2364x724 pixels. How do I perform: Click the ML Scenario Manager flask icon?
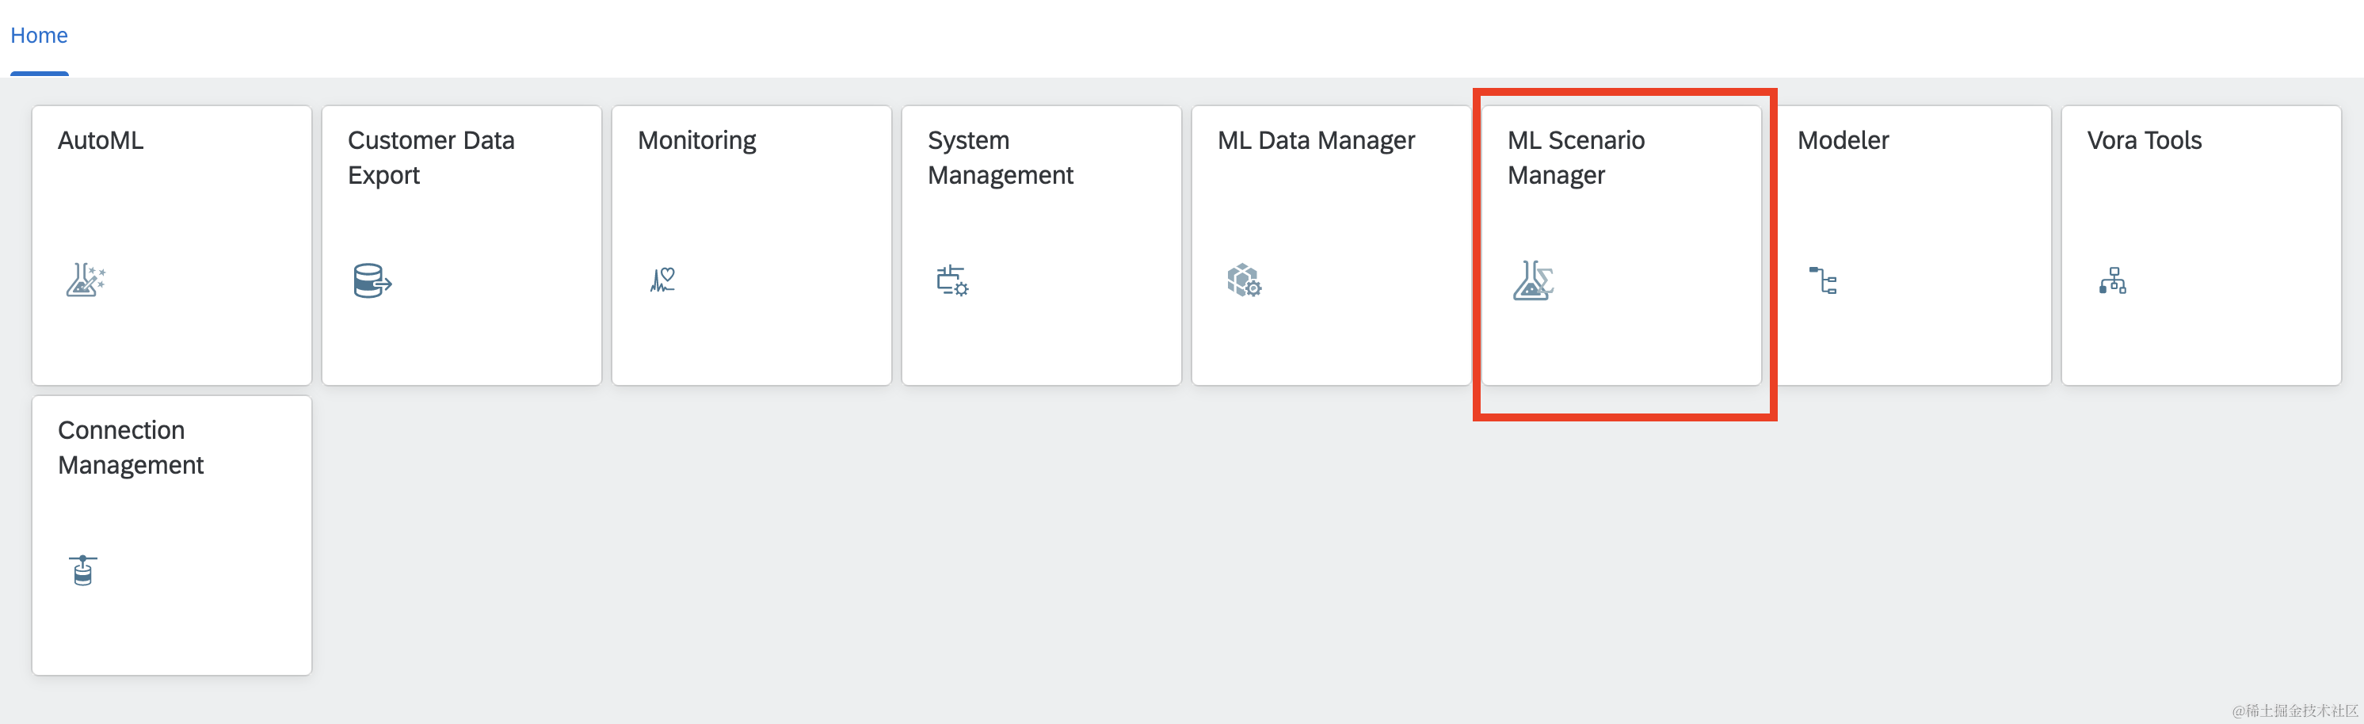(x=1533, y=280)
